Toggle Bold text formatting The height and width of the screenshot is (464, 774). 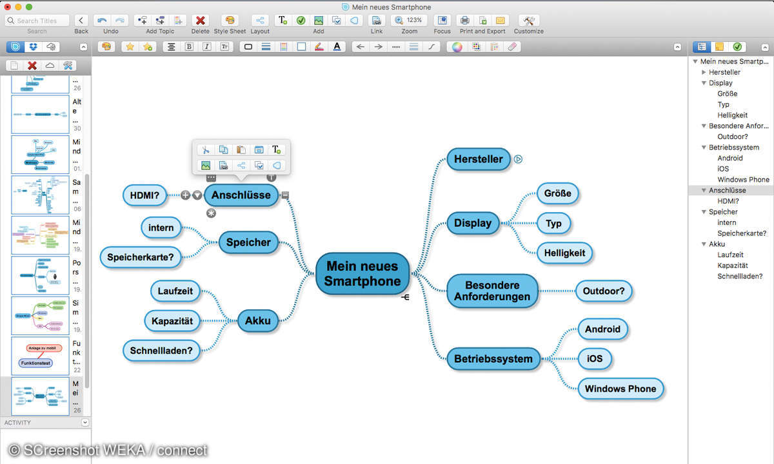pyautogui.click(x=189, y=46)
